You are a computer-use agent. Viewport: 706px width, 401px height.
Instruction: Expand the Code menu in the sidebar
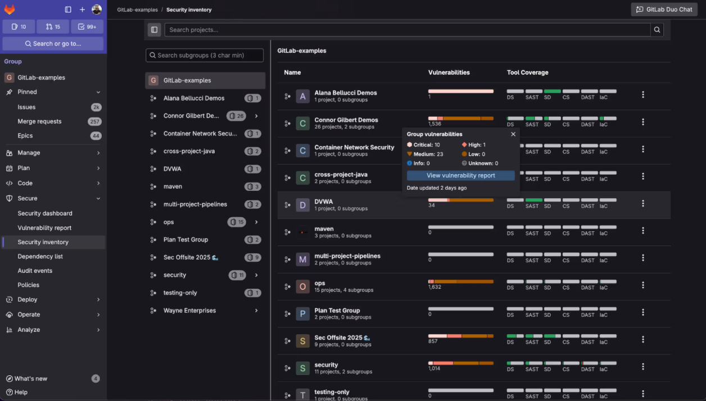pyautogui.click(x=98, y=183)
